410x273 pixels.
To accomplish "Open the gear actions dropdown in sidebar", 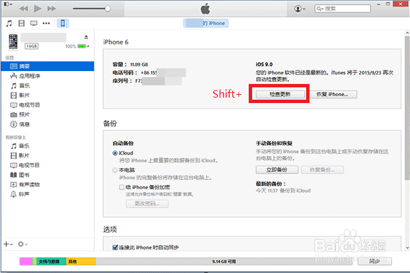I will (x=23, y=244).
